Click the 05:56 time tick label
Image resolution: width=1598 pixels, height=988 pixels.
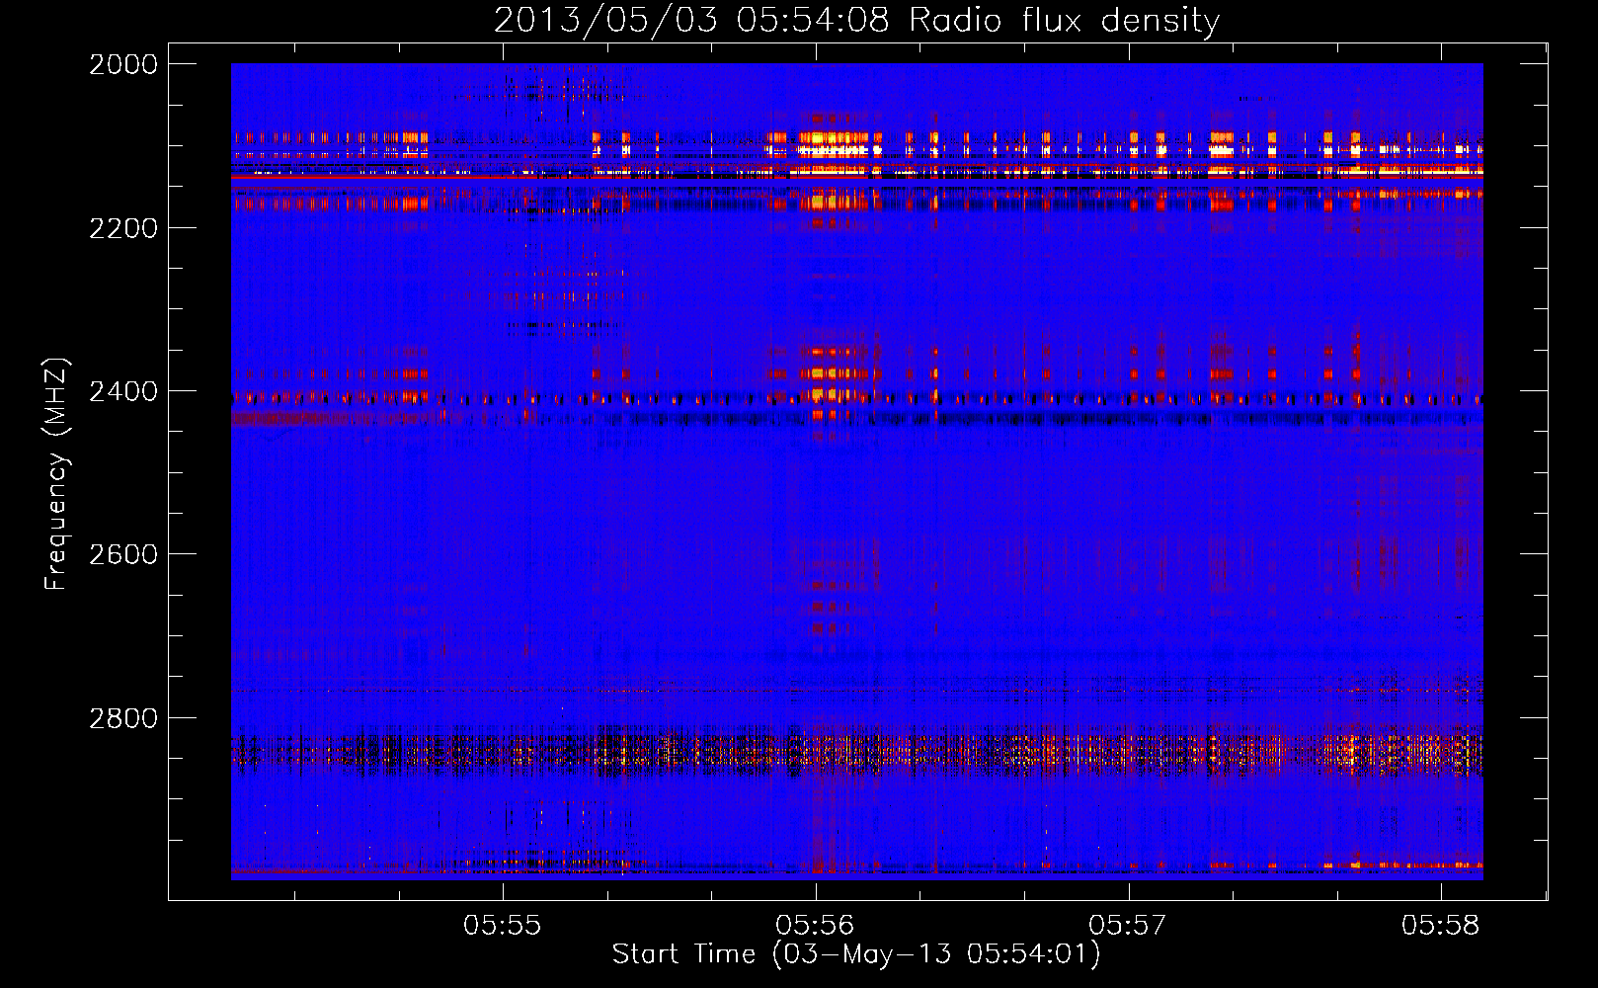816,926
